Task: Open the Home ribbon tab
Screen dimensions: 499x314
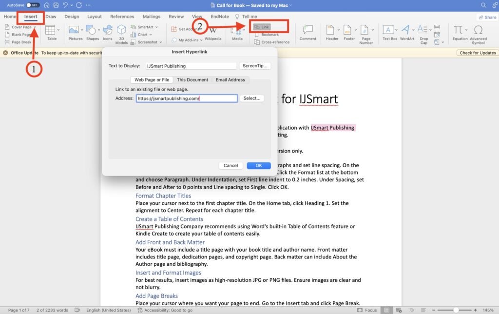Action: 10,17
